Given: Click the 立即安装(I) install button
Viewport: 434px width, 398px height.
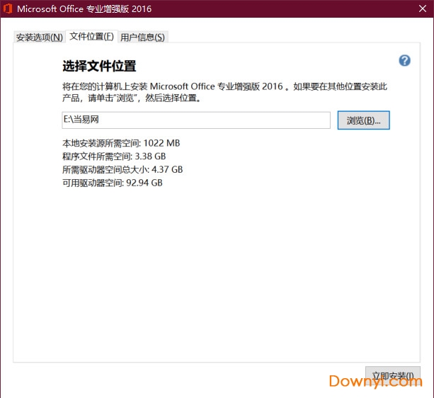Looking at the screenshot, I should [392, 375].
